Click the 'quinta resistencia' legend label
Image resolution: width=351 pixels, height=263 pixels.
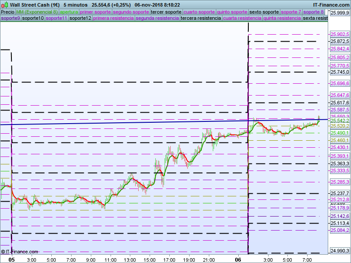282,18
